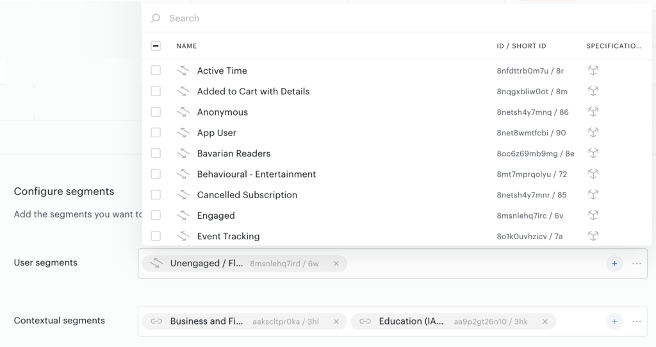Click the arrows icon beside Behavioural - Entertainment
Screen dimensions: 656x347
[183, 174]
